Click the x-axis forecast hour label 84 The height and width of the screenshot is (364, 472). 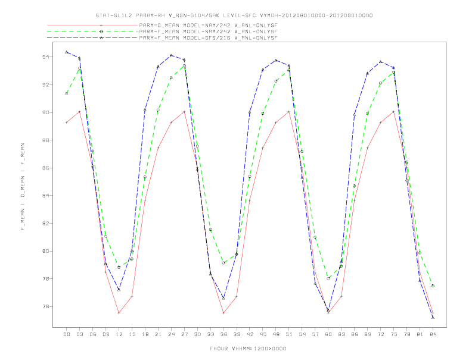[433, 334]
